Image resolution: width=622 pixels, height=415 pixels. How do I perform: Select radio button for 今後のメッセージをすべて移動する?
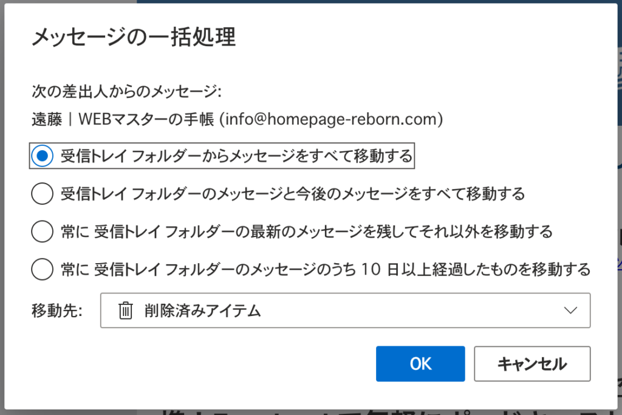42,194
